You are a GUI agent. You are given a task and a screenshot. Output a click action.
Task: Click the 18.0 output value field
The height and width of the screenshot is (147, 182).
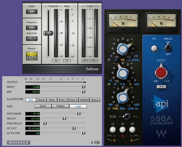(161, 87)
